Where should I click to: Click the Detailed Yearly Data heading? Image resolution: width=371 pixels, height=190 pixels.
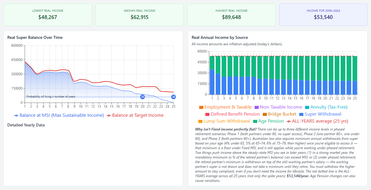pos(26,125)
